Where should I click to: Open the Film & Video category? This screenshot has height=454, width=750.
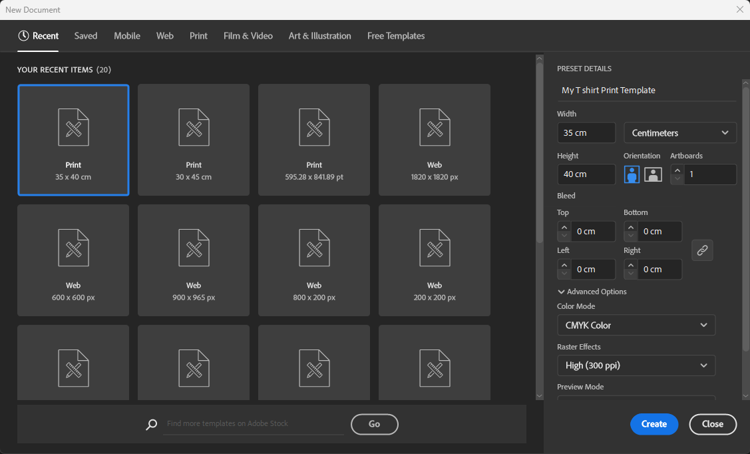(x=248, y=35)
